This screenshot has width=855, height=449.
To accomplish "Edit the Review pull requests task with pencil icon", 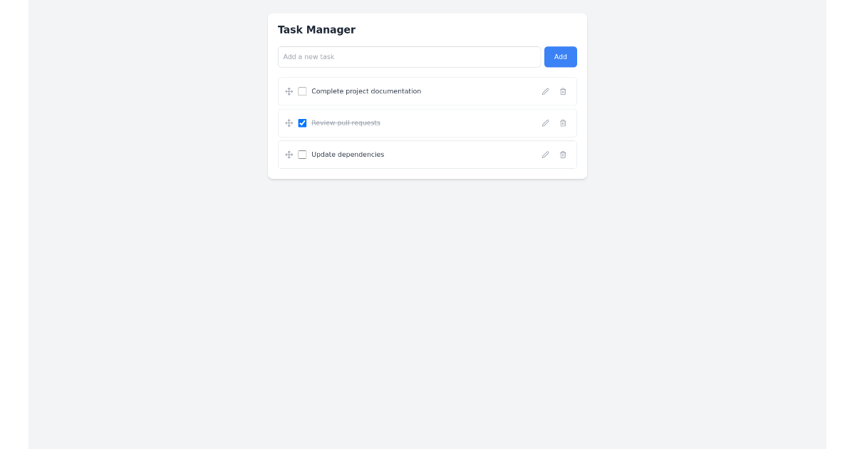I will point(545,123).
